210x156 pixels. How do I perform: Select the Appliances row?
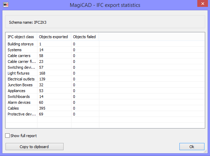105,91
